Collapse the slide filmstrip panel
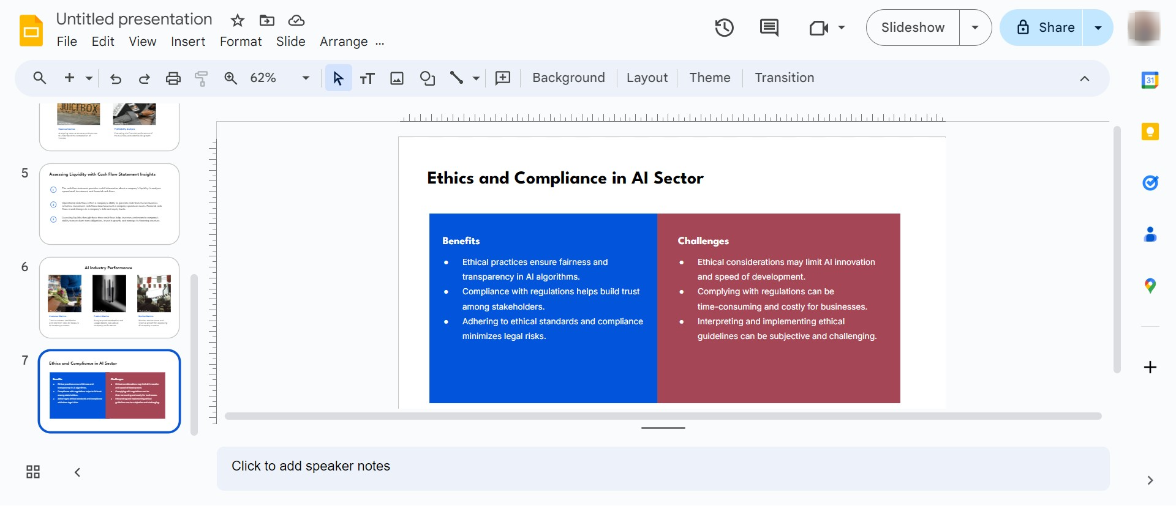Screen dimensions: 1176x506 click(77, 472)
